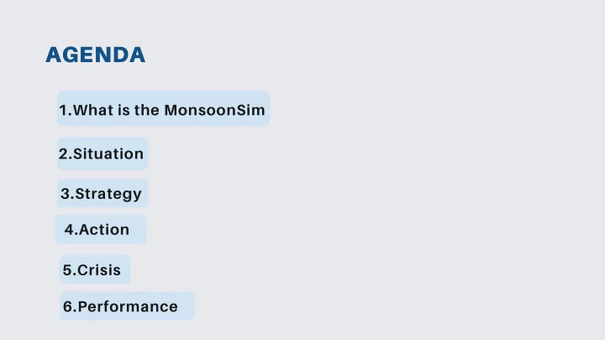The image size is (605, 340).
Task: Open the "6.Performance" agenda item
Action: [127, 306]
